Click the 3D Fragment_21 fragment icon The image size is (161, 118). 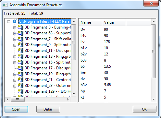21,80
